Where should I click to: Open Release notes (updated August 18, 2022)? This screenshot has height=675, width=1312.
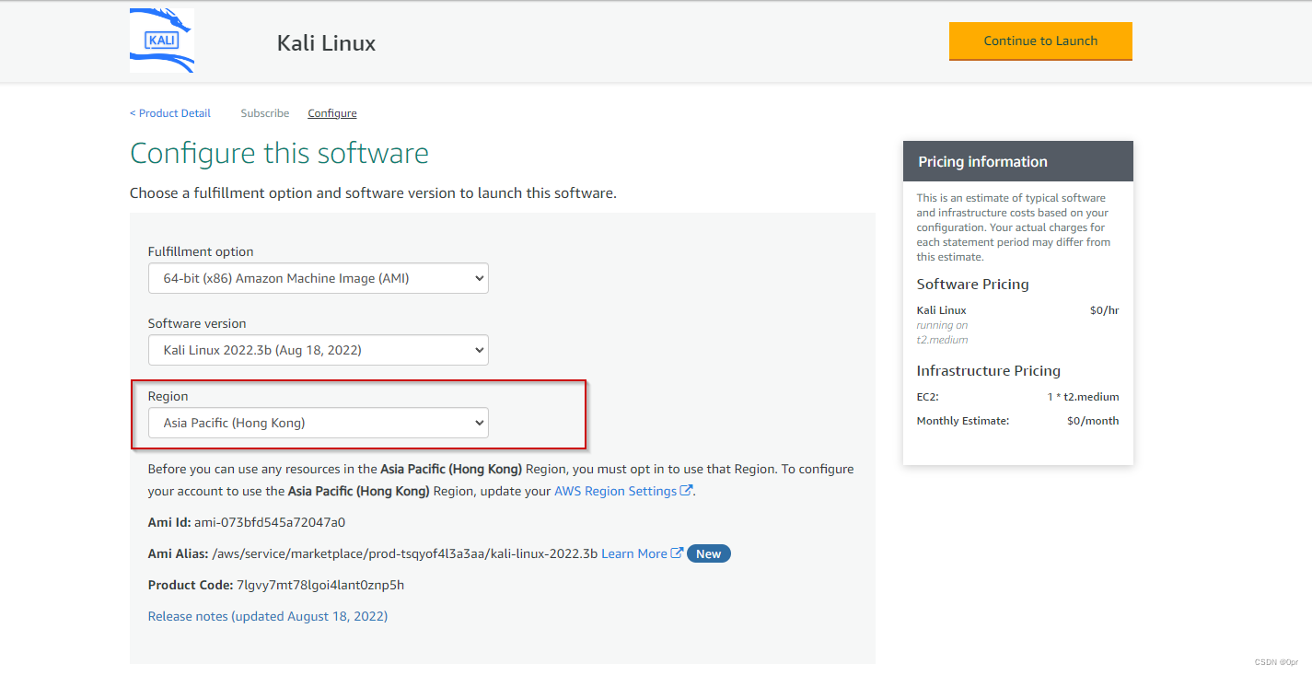click(x=268, y=616)
